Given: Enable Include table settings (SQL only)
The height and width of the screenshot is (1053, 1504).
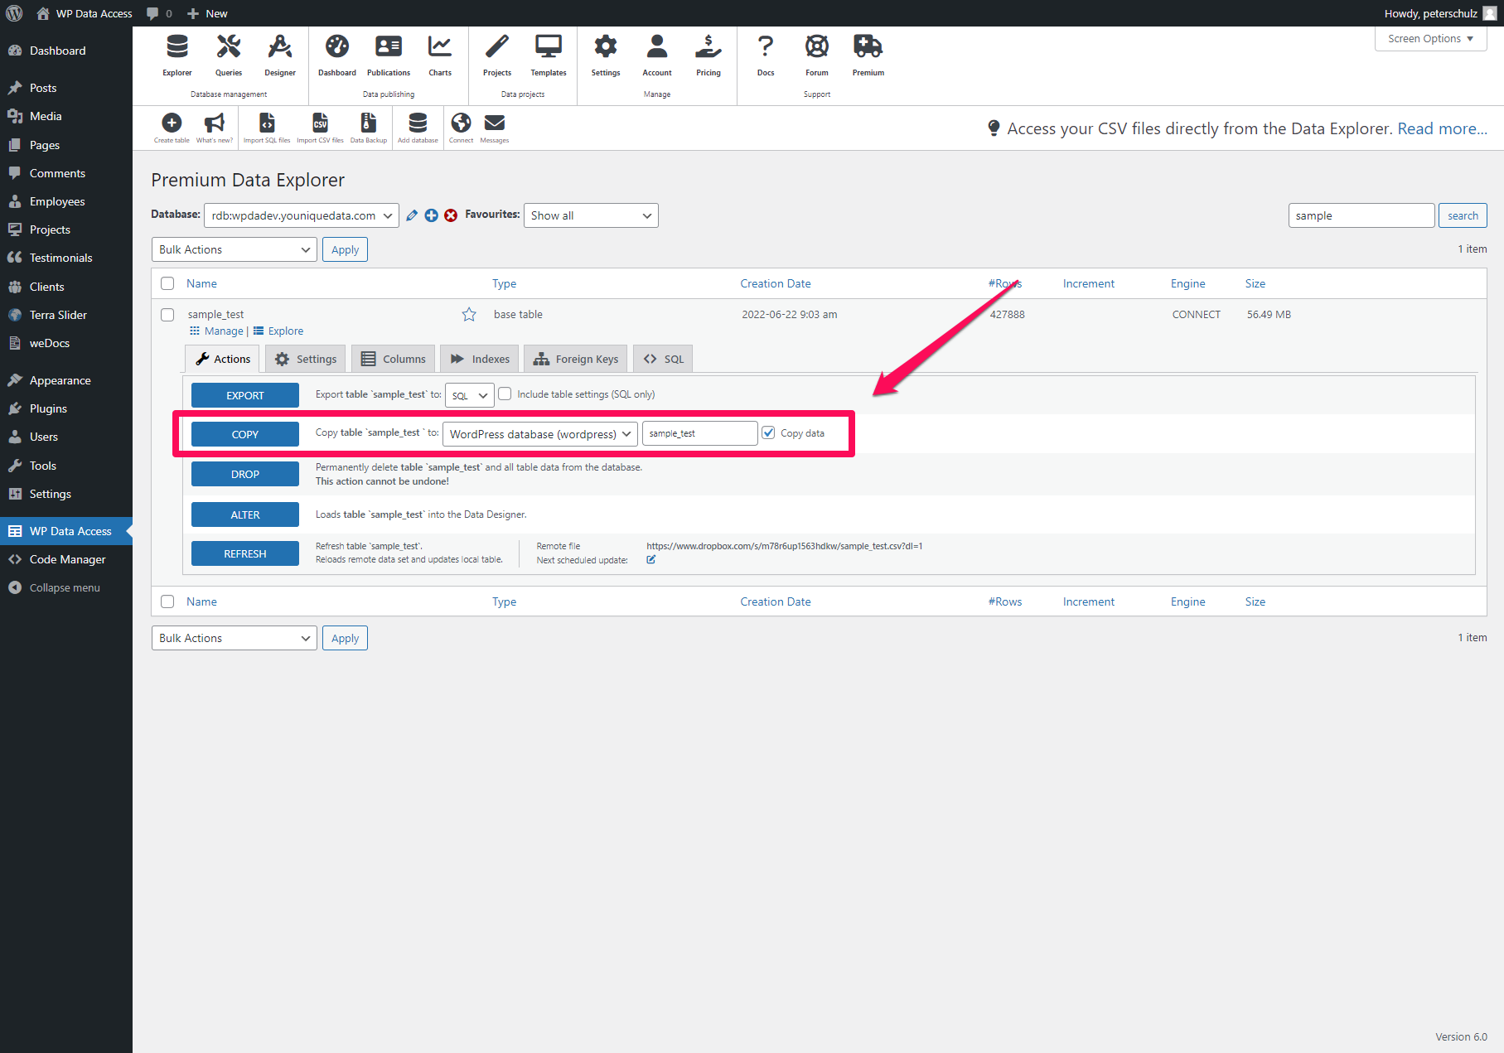Looking at the screenshot, I should [x=505, y=394].
